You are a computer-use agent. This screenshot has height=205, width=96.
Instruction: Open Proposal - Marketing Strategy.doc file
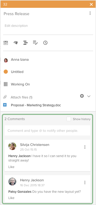(x=36, y=105)
